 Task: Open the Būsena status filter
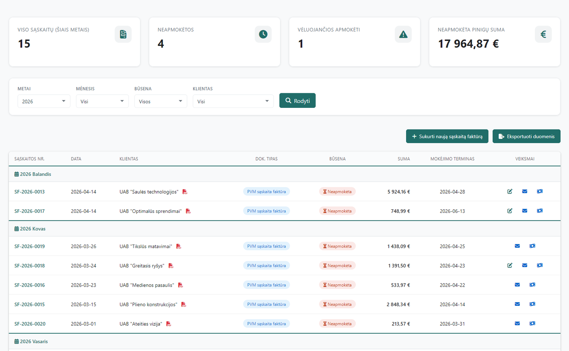coord(160,101)
